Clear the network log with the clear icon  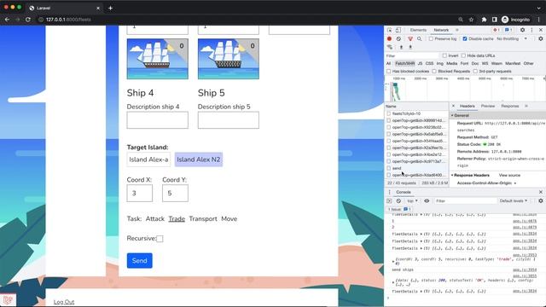pyautogui.click(x=398, y=39)
